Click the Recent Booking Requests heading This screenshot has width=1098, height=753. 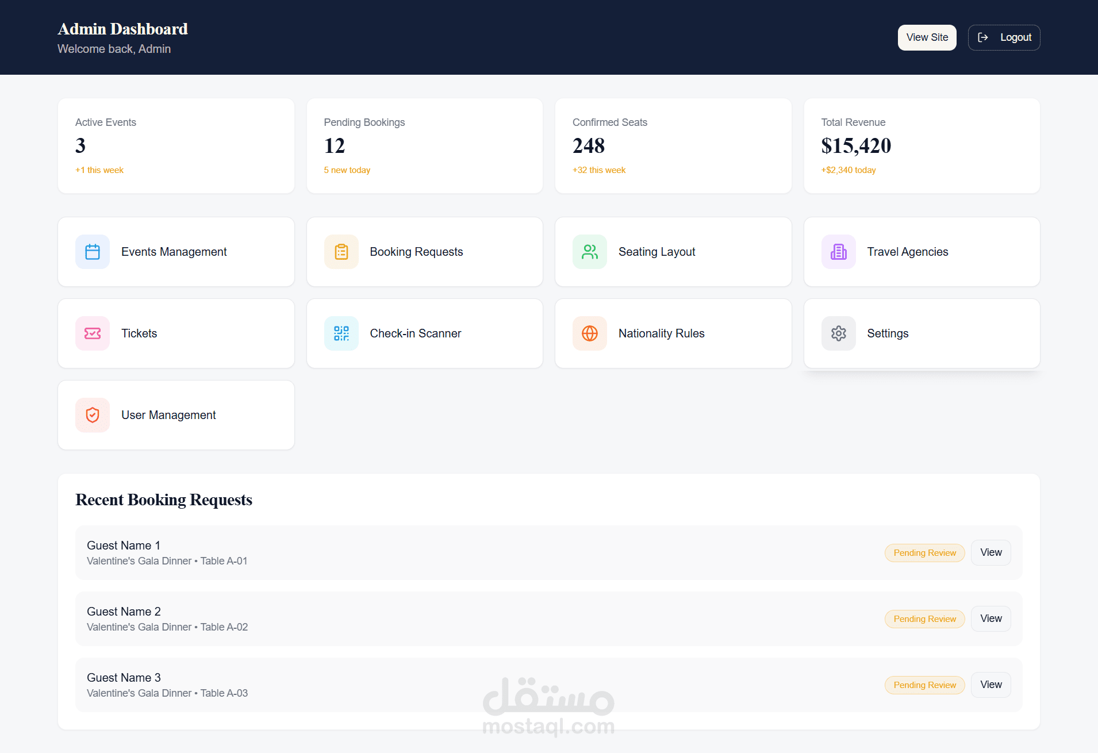164,500
